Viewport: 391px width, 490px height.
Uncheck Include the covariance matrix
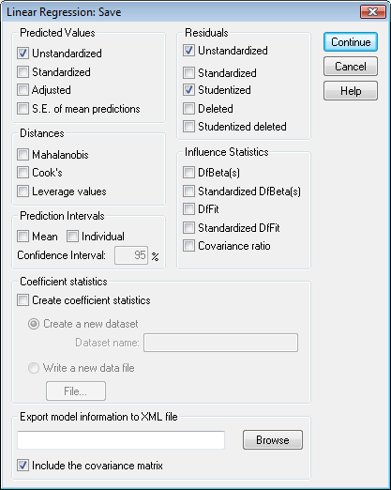tap(23, 466)
